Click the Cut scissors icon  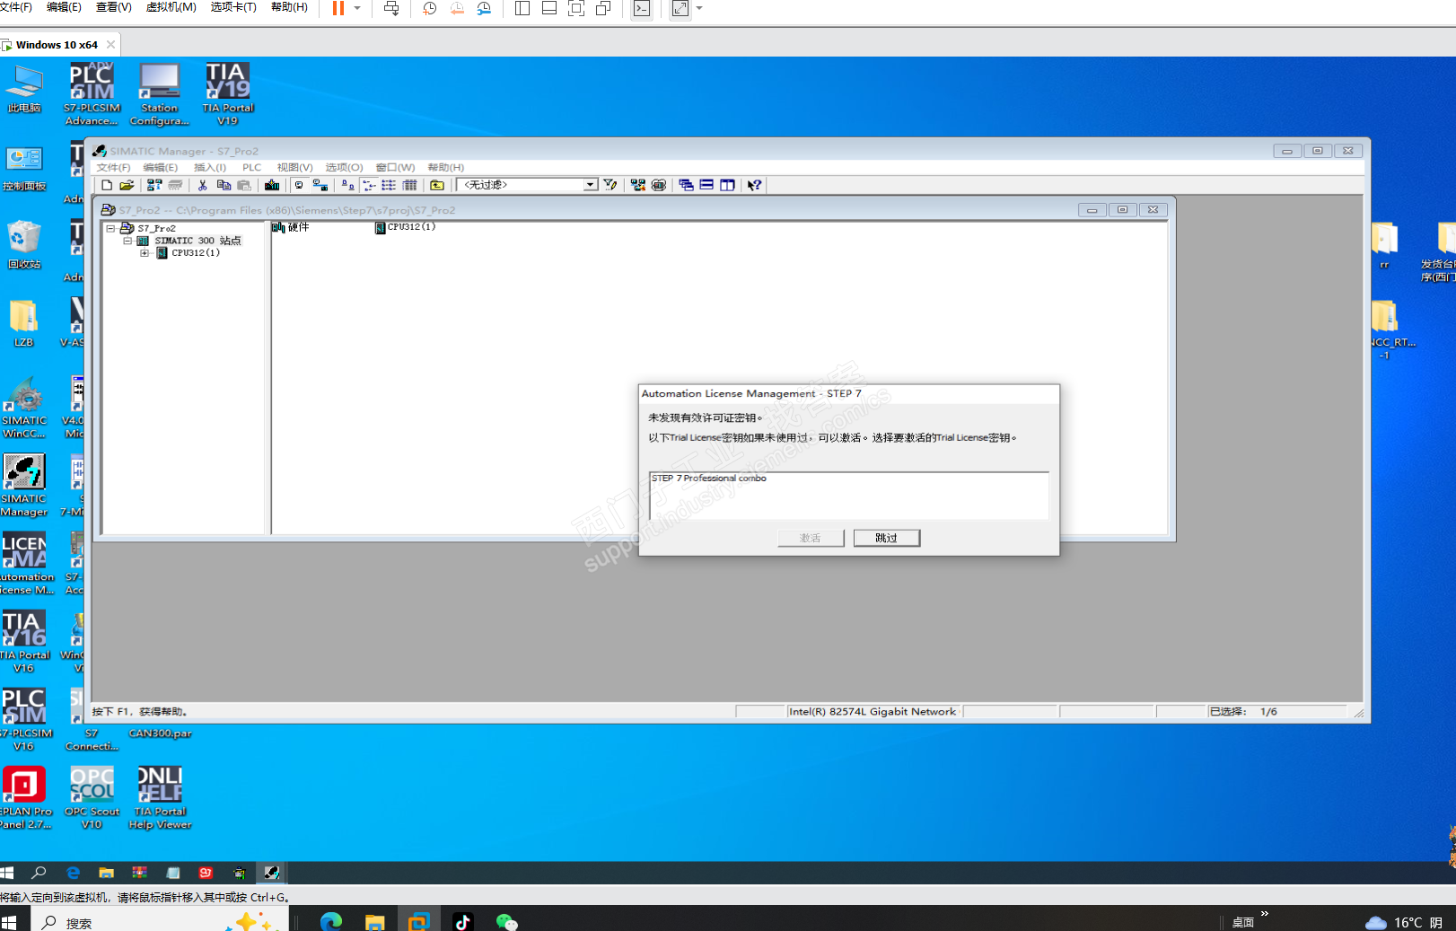(x=203, y=185)
